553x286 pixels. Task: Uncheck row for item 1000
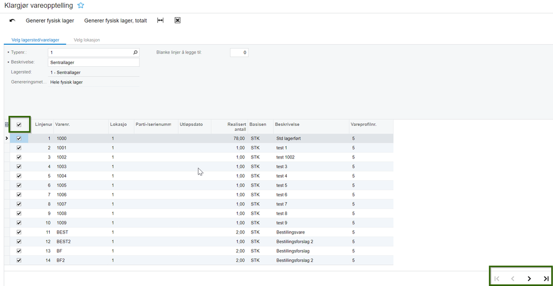(x=19, y=138)
